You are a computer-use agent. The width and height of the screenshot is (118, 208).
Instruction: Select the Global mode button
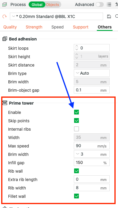click(x=37, y=5)
